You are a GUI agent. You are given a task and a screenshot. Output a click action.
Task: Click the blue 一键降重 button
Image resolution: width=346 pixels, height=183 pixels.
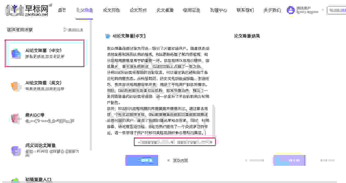[x=142, y=160]
